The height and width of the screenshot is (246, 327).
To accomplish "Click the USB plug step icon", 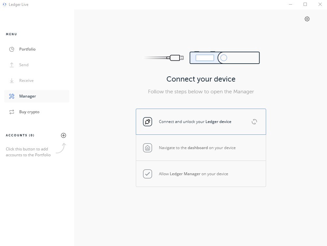I will (148, 122).
